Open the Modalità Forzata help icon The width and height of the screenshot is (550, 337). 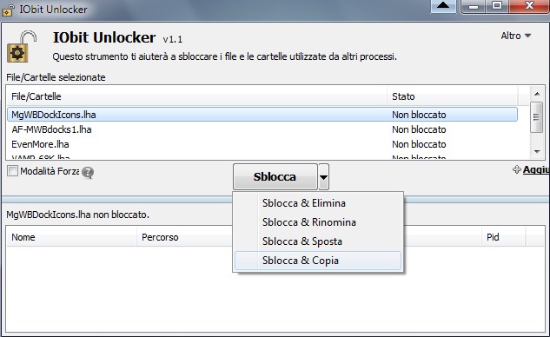pos(88,172)
